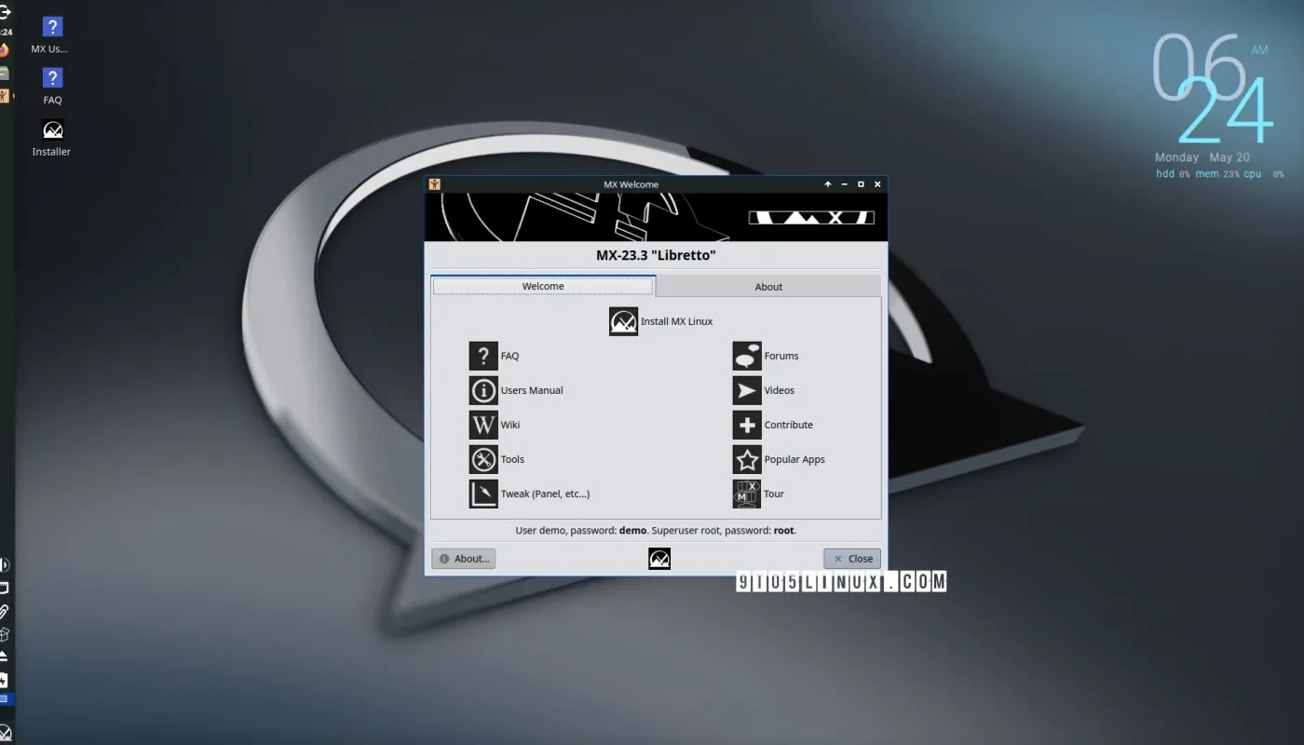The width and height of the screenshot is (1304, 745).
Task: Click the MX-23.3 "Libretto" heading
Action: click(656, 255)
